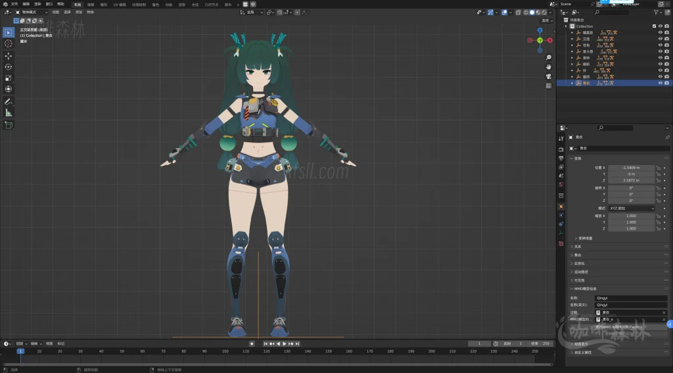The height and width of the screenshot is (373, 673).
Task: Open the View Layer properties tab
Action: [561, 166]
